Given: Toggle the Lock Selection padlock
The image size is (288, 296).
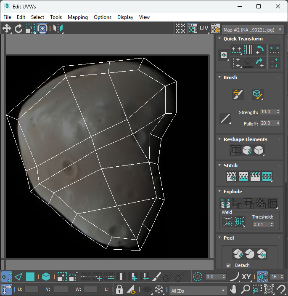Looking at the screenshot, I should click(x=119, y=289).
